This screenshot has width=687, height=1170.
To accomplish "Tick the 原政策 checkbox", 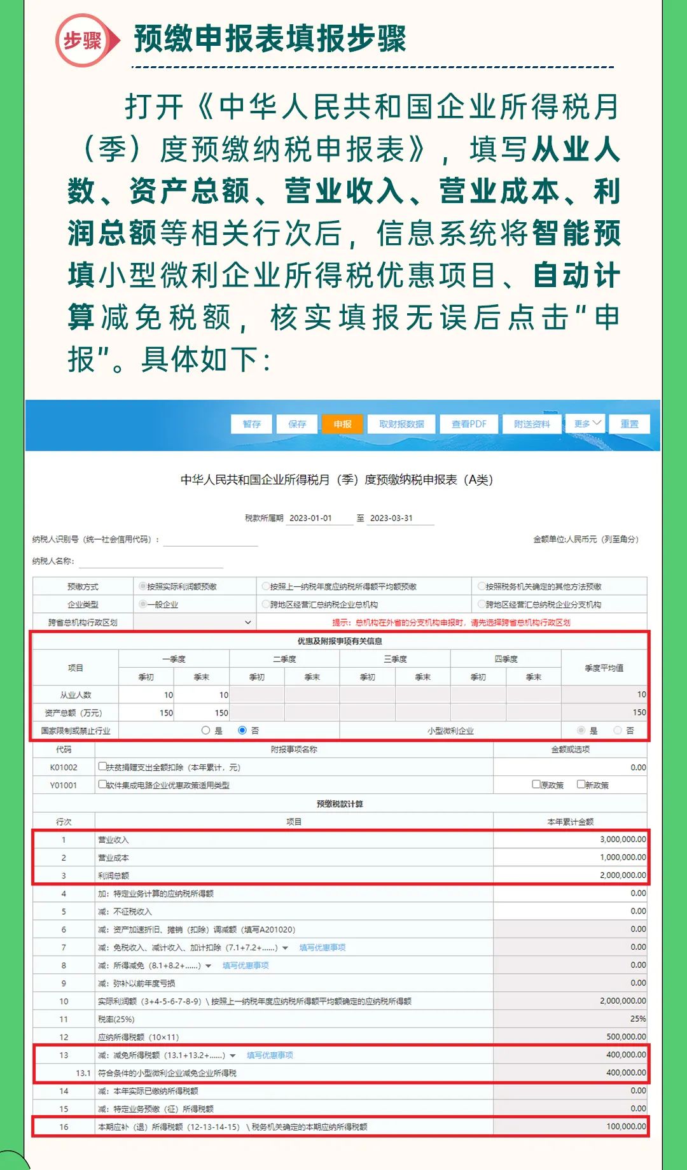I will (536, 784).
